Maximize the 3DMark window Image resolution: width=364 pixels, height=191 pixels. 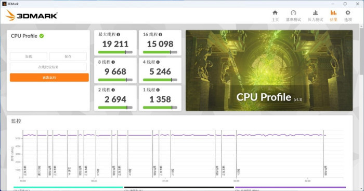point(345,4)
